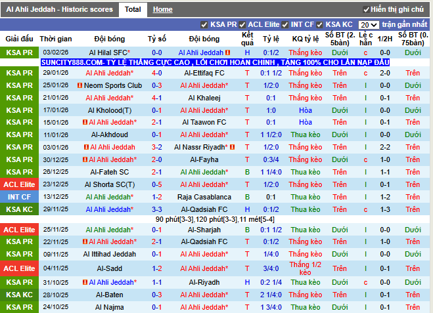This screenshot has width=433, height=313.
Task: Click red card icon beside Neom Sports Club
Action: click(x=80, y=85)
